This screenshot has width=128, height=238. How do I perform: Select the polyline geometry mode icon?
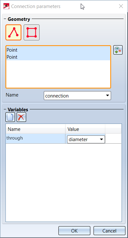pyautogui.click(x=13, y=32)
